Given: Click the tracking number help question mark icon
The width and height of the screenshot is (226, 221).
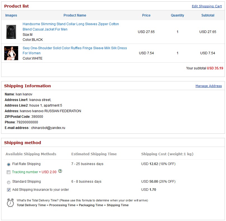Looking at the screenshot, I should coord(60,171).
